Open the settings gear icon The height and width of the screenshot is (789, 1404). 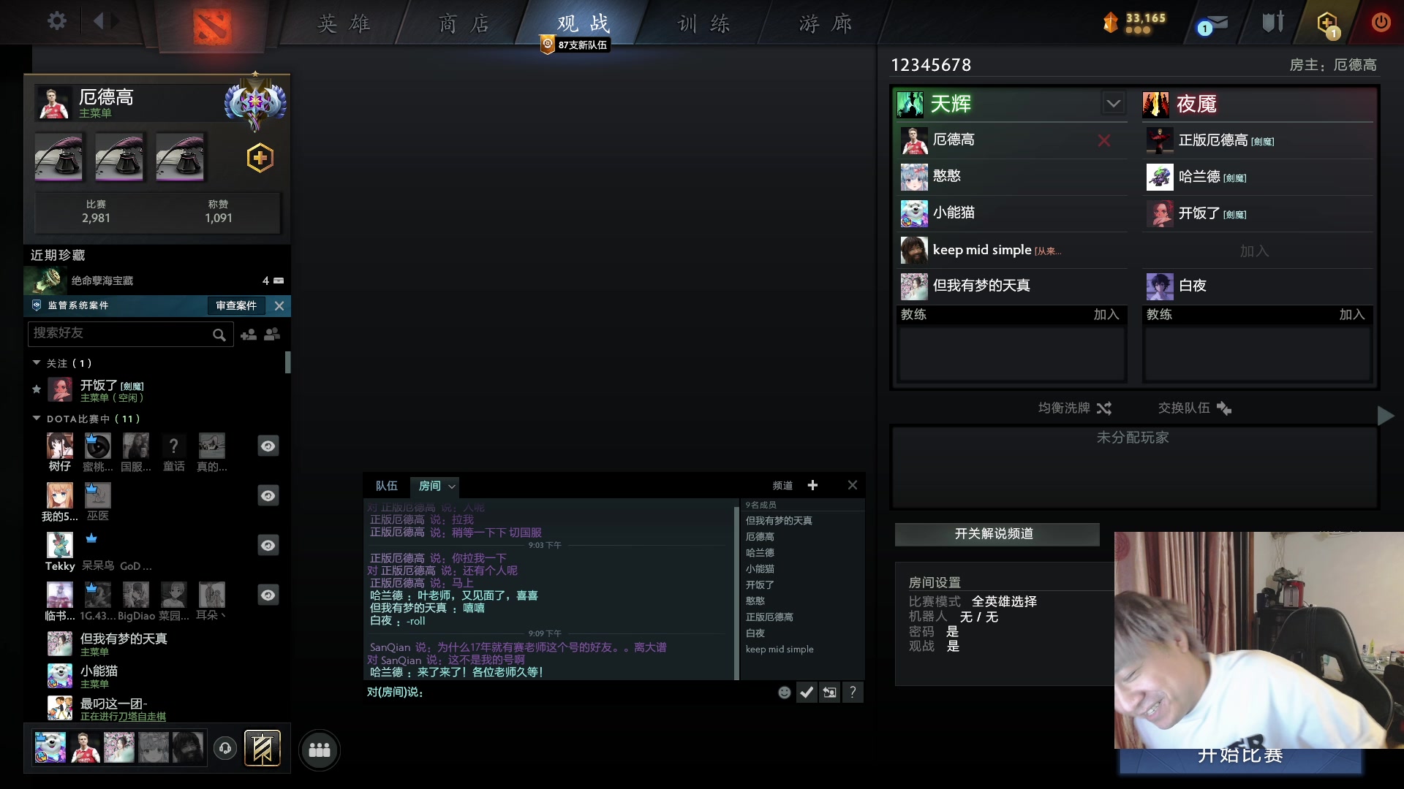(57, 22)
